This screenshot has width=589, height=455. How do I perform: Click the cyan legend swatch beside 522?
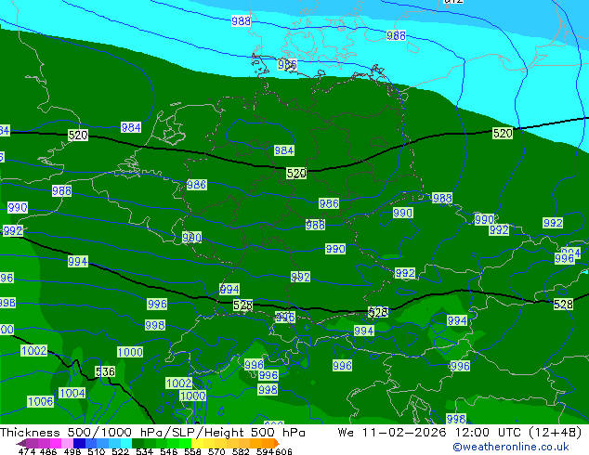click(x=126, y=443)
